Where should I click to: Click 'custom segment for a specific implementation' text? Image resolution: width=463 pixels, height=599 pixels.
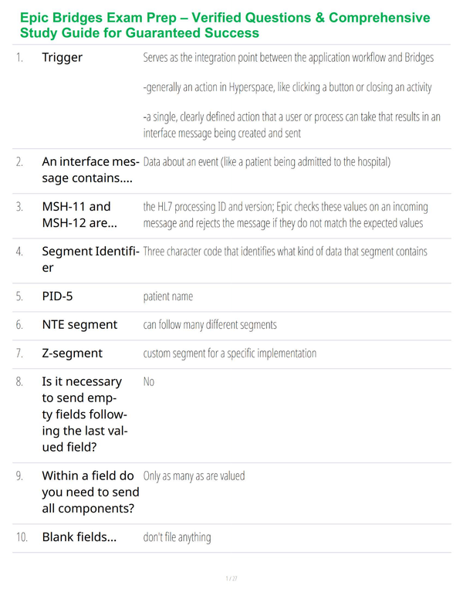[230, 354]
